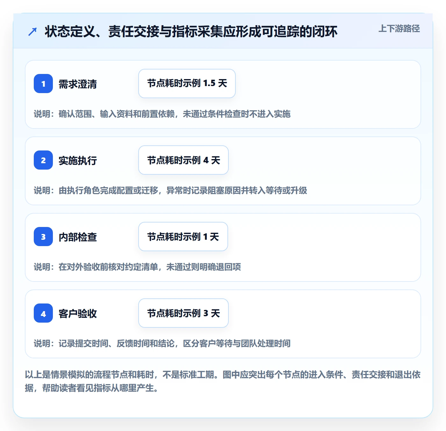Click the blue arrow icon beside the title

click(32, 32)
